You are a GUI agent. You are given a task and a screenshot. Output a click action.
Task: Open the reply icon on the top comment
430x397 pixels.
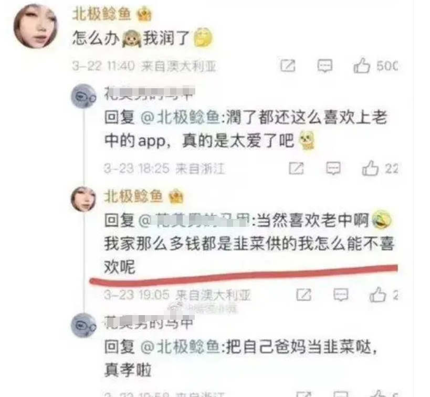point(324,66)
